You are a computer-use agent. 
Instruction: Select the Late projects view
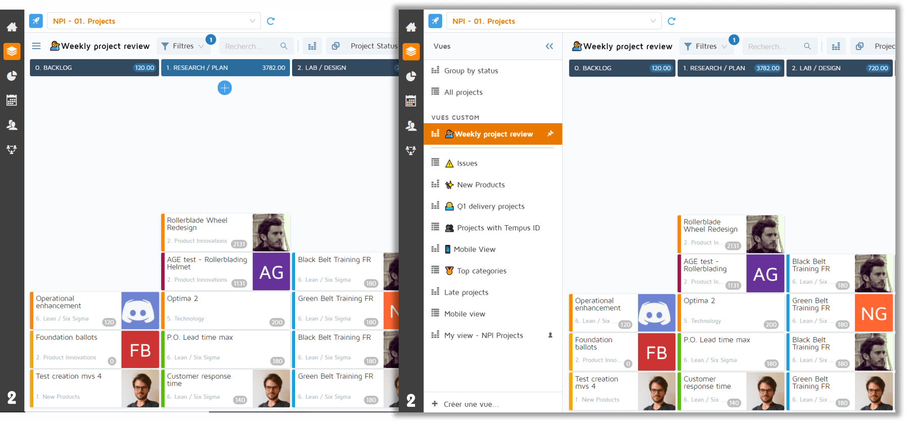[466, 292]
